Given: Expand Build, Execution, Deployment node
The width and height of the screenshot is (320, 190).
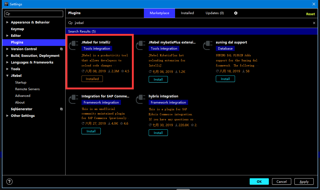Looking at the screenshot, I should pyautogui.click(x=7, y=56).
